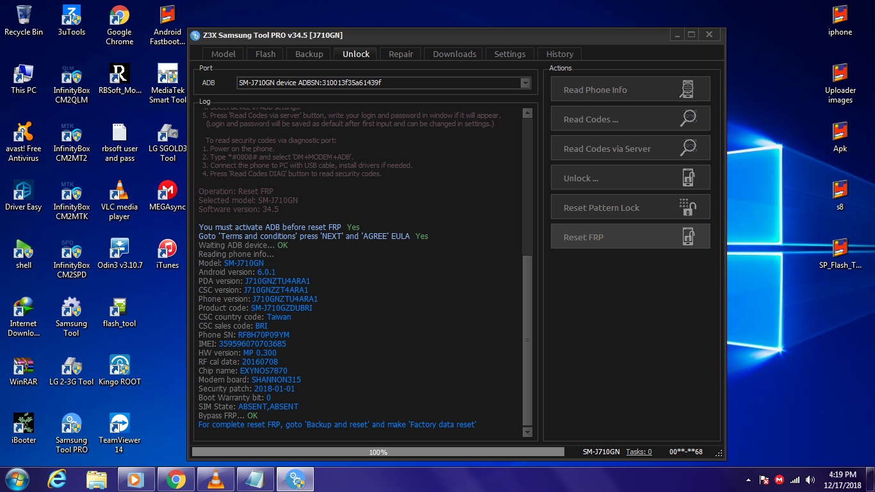
Task: Go to the Settings tab
Action: click(x=510, y=54)
